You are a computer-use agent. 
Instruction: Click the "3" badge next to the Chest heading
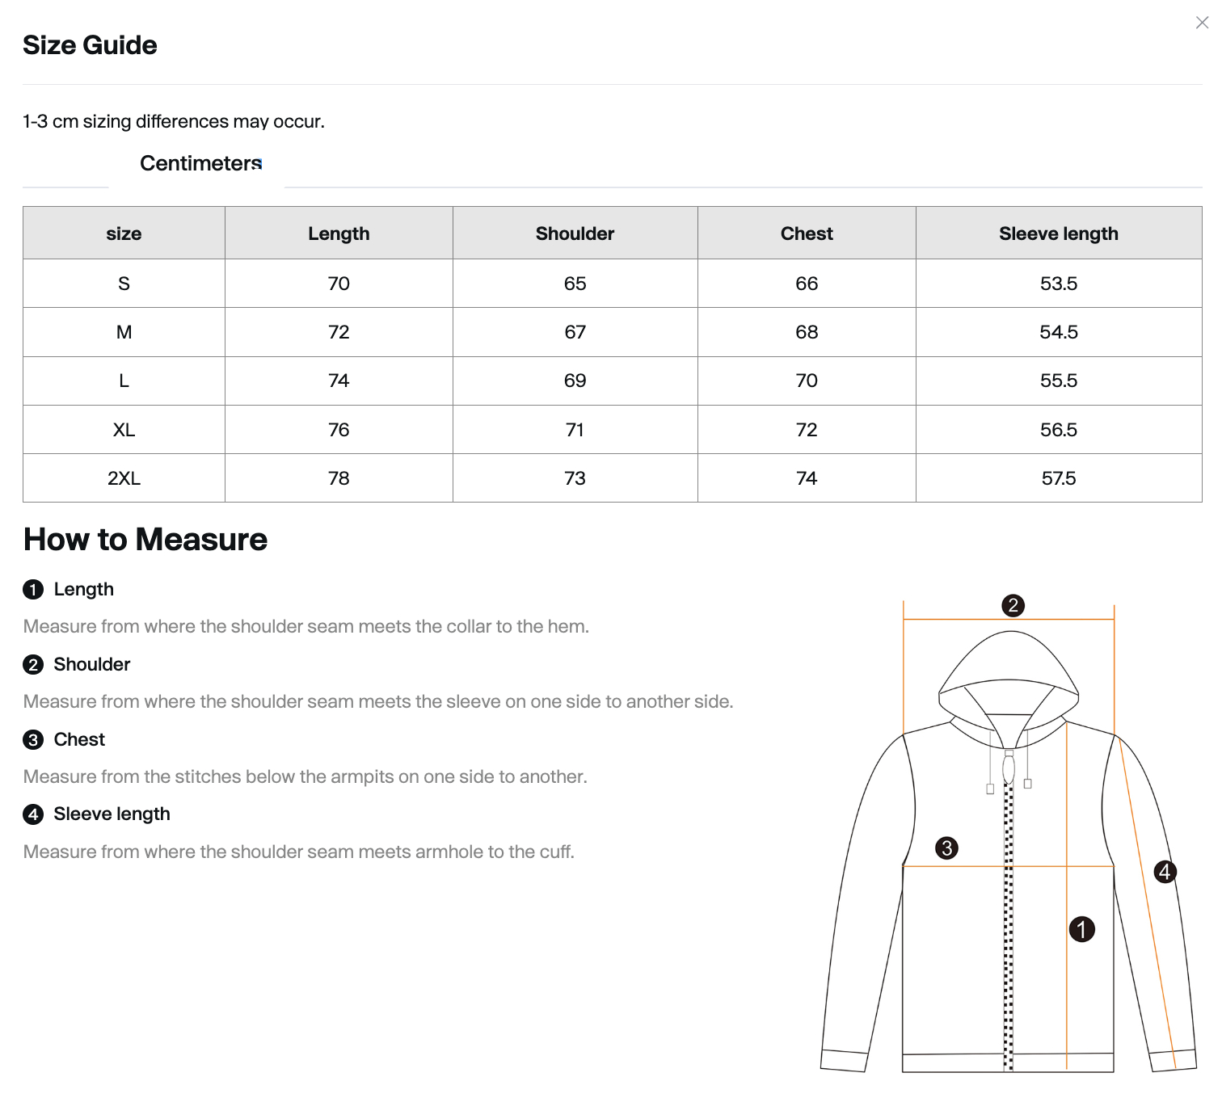tap(32, 739)
